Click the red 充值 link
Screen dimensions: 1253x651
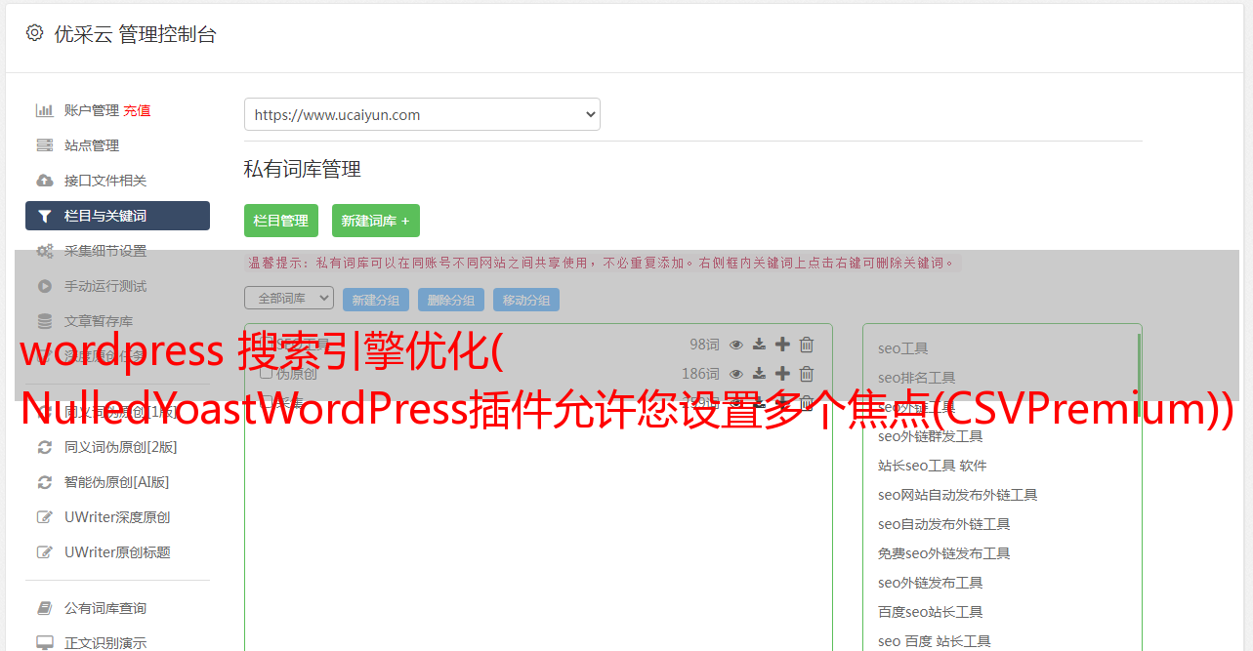pos(137,110)
